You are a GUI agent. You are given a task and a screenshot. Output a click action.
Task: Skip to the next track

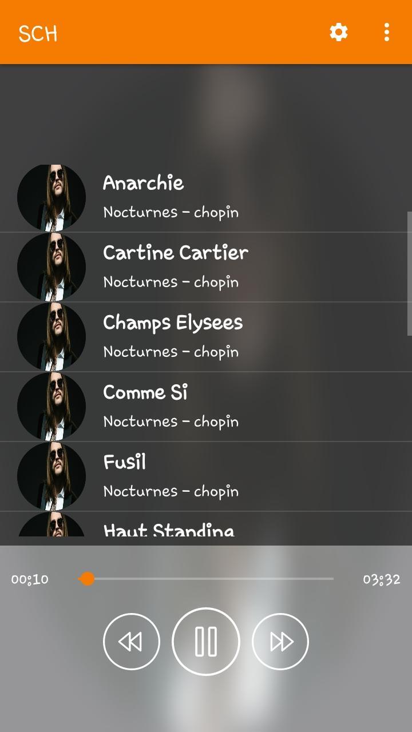click(280, 642)
